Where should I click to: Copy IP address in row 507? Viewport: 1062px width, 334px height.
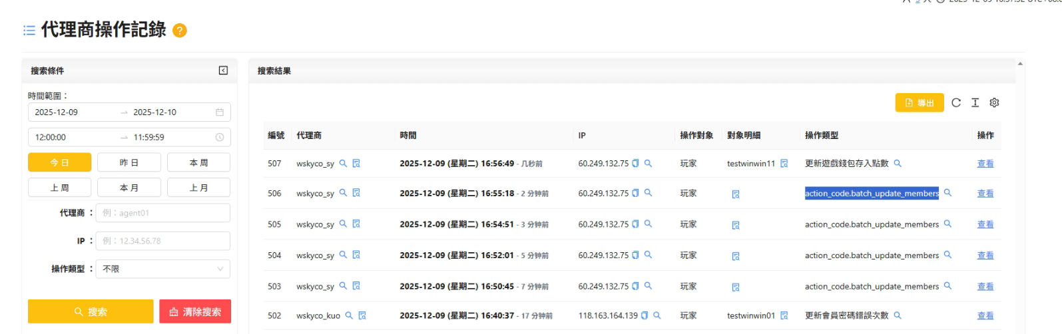[x=635, y=163]
